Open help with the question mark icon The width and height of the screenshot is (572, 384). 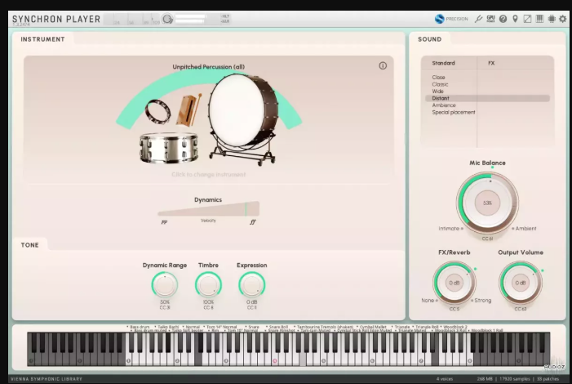(503, 19)
